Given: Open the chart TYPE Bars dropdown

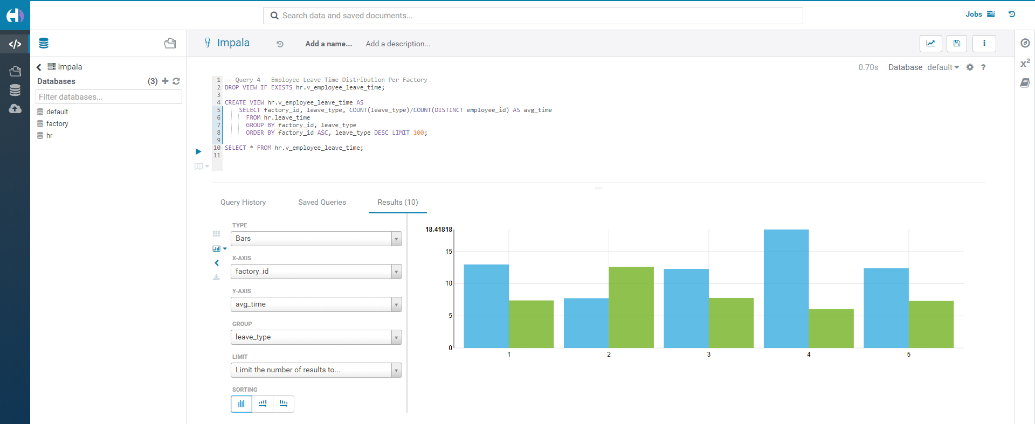Looking at the screenshot, I should 316,239.
